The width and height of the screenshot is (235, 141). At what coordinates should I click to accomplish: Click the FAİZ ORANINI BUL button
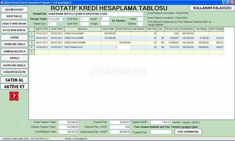point(188,132)
